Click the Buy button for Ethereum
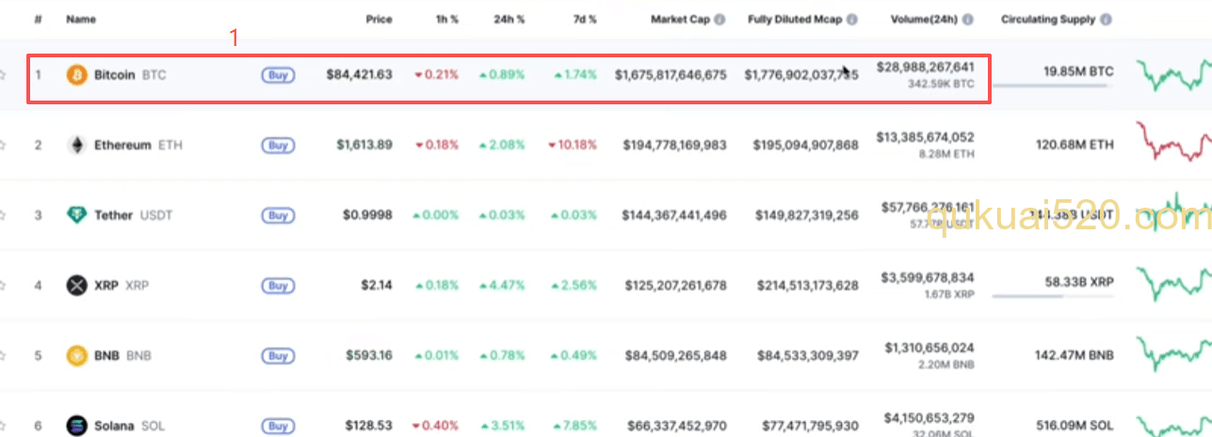Viewport: 1212px width, 437px height. point(278,146)
